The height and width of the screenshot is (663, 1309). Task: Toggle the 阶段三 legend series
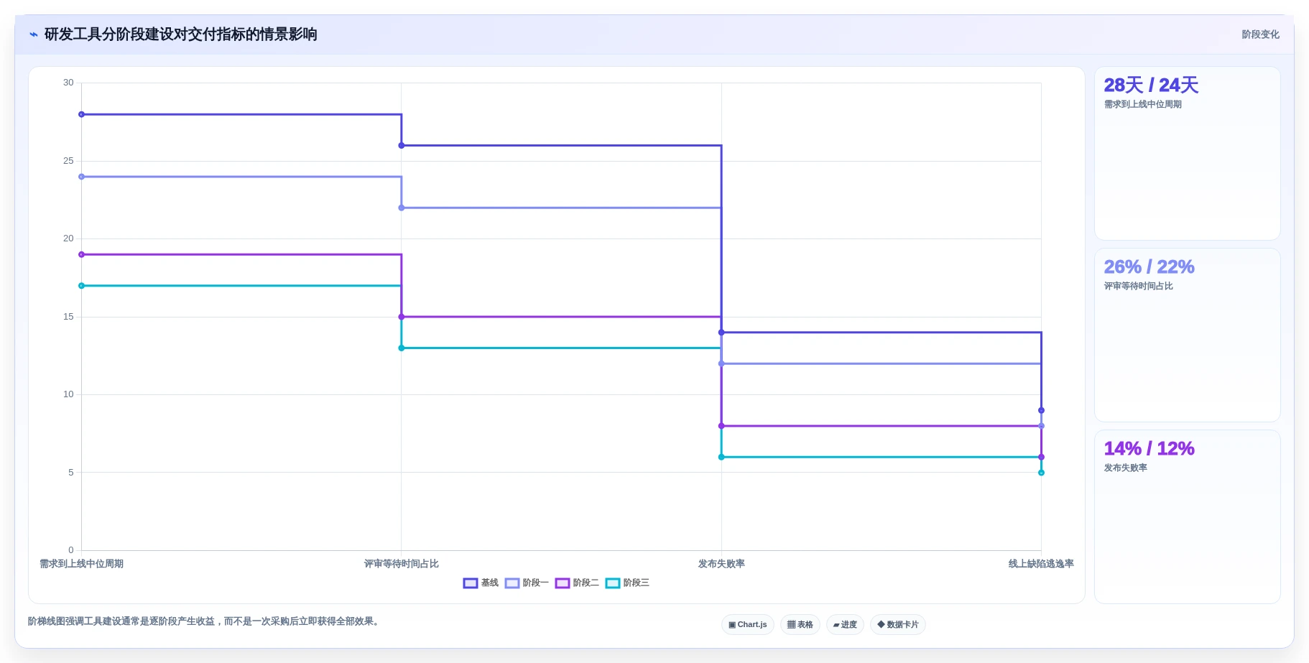click(x=627, y=583)
